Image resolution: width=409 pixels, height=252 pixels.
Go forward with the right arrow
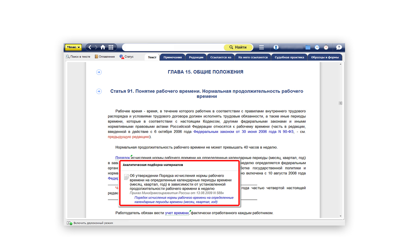click(96, 47)
